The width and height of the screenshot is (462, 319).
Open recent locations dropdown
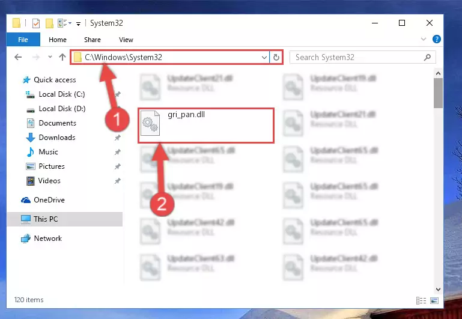[50, 57]
